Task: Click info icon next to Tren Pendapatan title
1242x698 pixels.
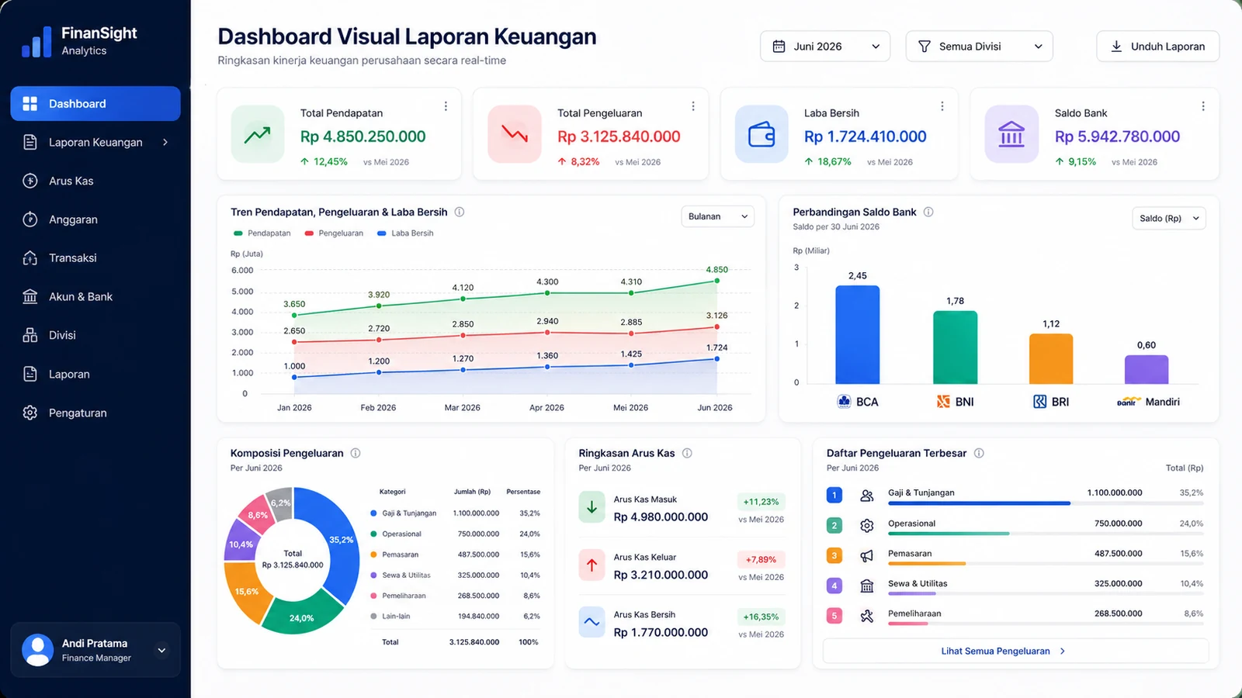Action: click(x=460, y=212)
